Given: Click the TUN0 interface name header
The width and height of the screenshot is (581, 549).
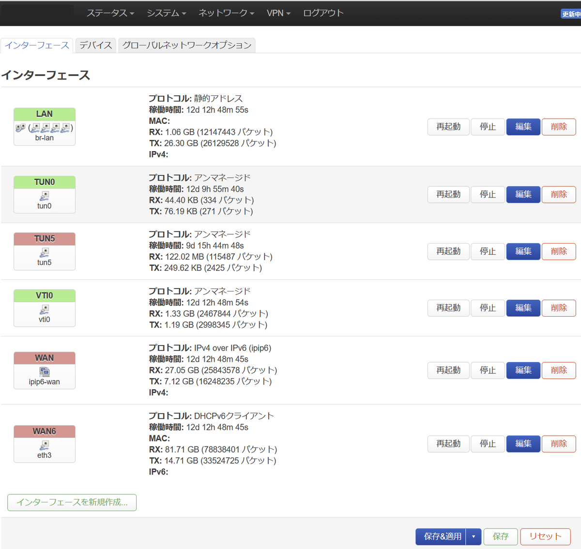Looking at the screenshot, I should click(45, 182).
